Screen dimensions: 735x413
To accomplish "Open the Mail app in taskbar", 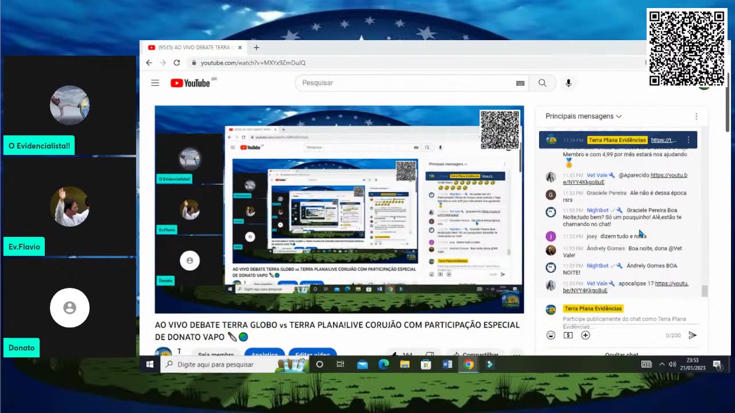I will pos(362,364).
